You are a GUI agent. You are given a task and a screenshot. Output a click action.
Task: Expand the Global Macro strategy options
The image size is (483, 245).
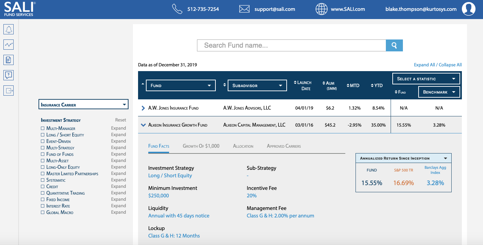click(119, 212)
